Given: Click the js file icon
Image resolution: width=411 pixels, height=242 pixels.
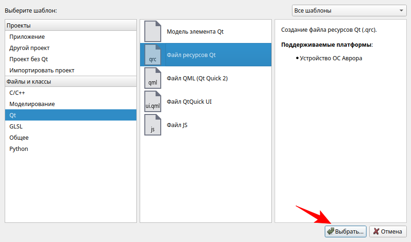Looking at the screenshot, I should 152,125.
